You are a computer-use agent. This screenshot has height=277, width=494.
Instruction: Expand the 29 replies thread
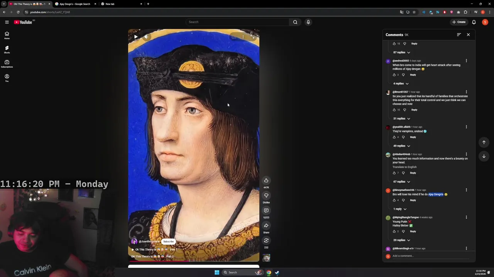click(402, 240)
